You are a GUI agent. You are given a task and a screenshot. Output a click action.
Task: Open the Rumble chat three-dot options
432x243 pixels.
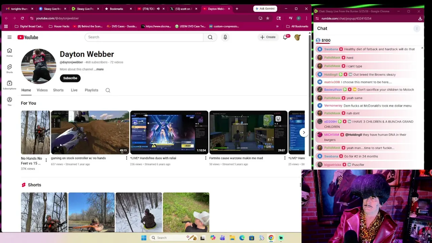click(417, 29)
